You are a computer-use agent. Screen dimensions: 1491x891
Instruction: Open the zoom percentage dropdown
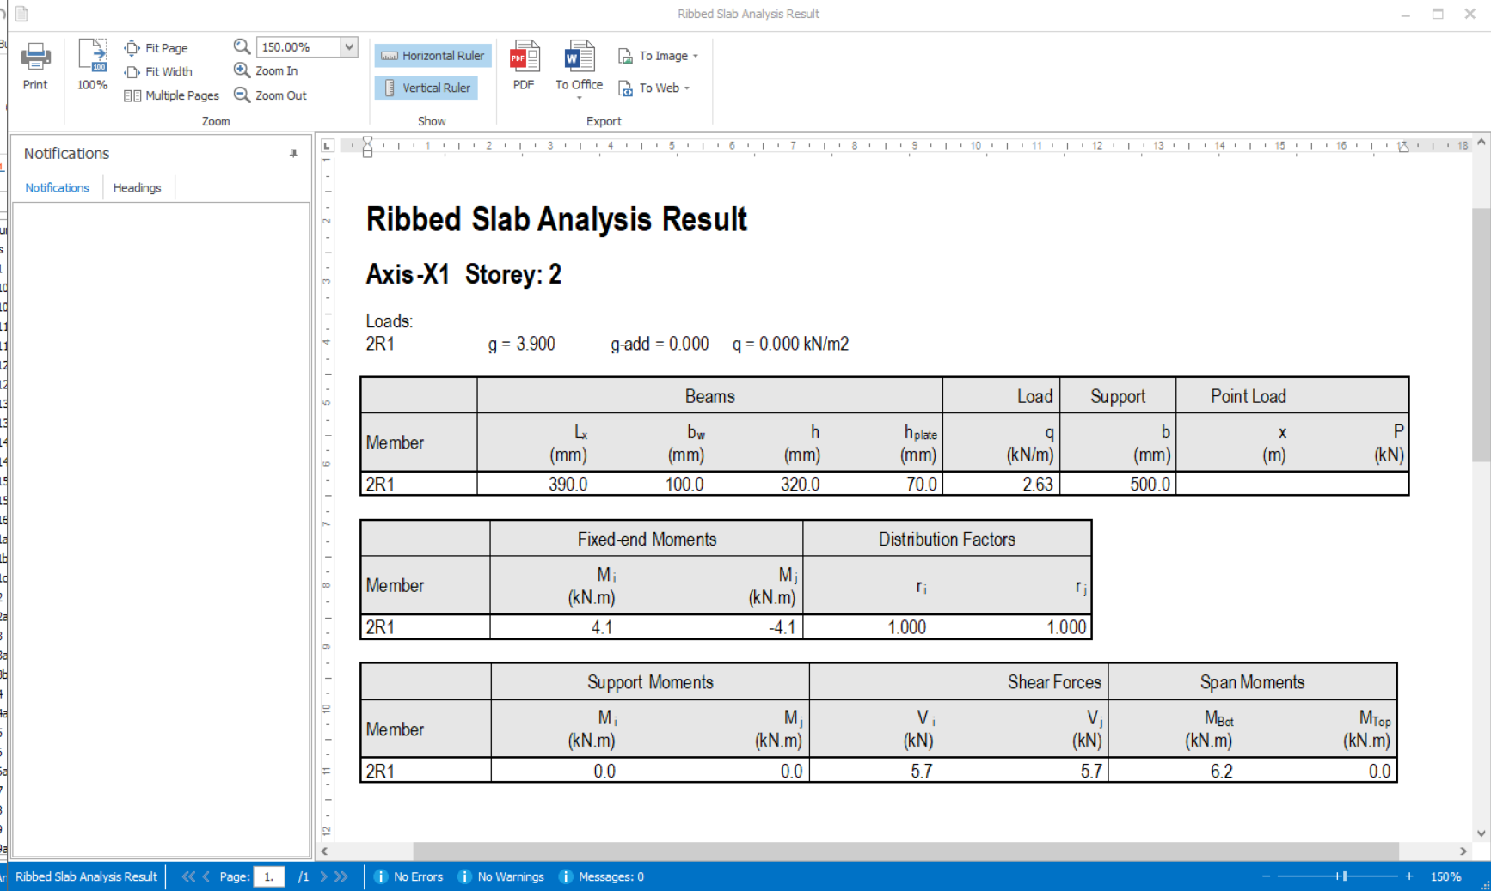tap(349, 47)
